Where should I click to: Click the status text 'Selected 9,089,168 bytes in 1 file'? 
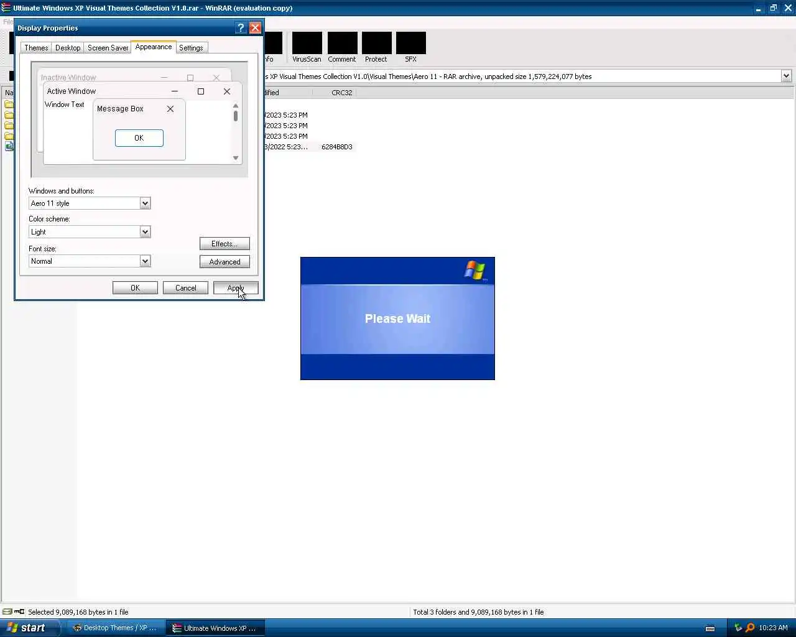tap(78, 612)
